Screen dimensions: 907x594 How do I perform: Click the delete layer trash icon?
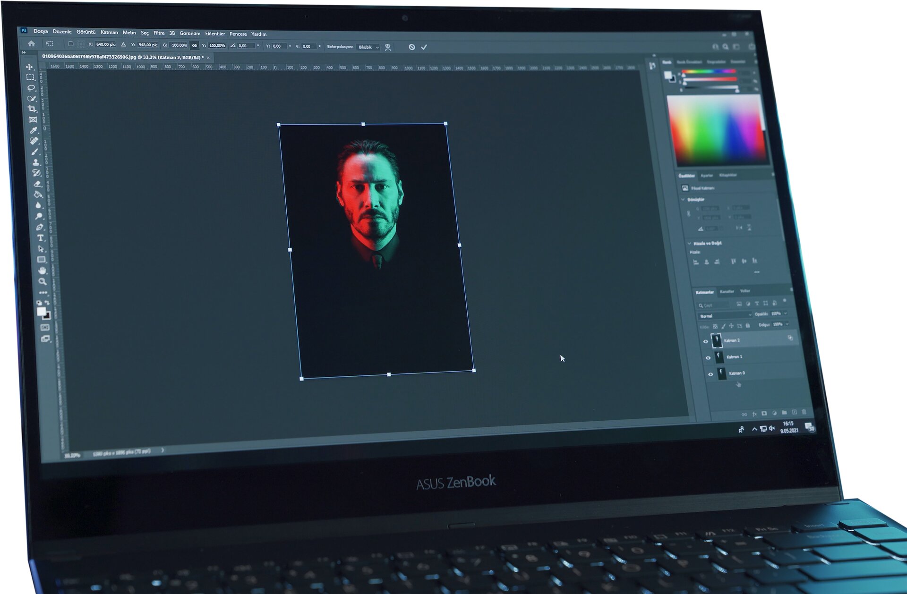pos(804,412)
